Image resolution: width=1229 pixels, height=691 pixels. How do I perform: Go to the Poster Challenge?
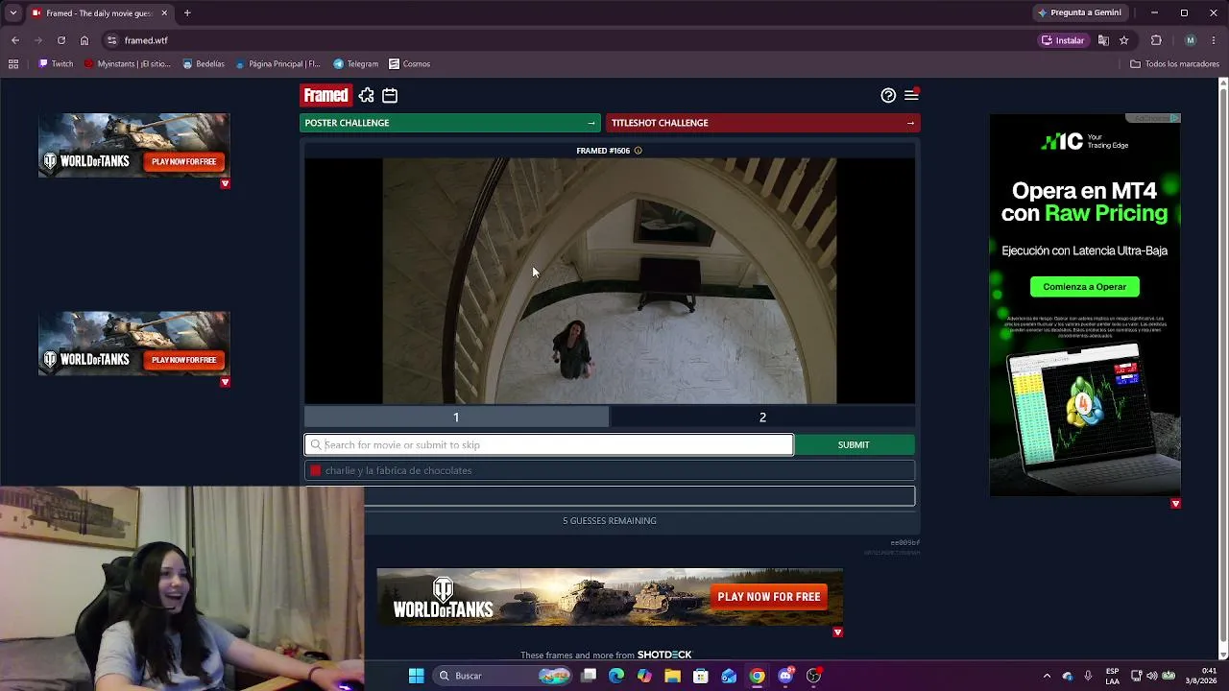(x=449, y=123)
